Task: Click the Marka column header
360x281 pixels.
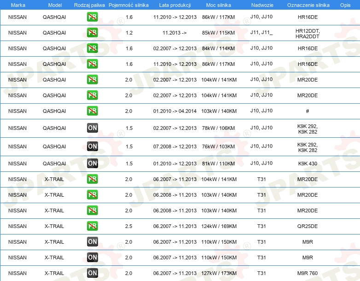Action: click(x=18, y=5)
